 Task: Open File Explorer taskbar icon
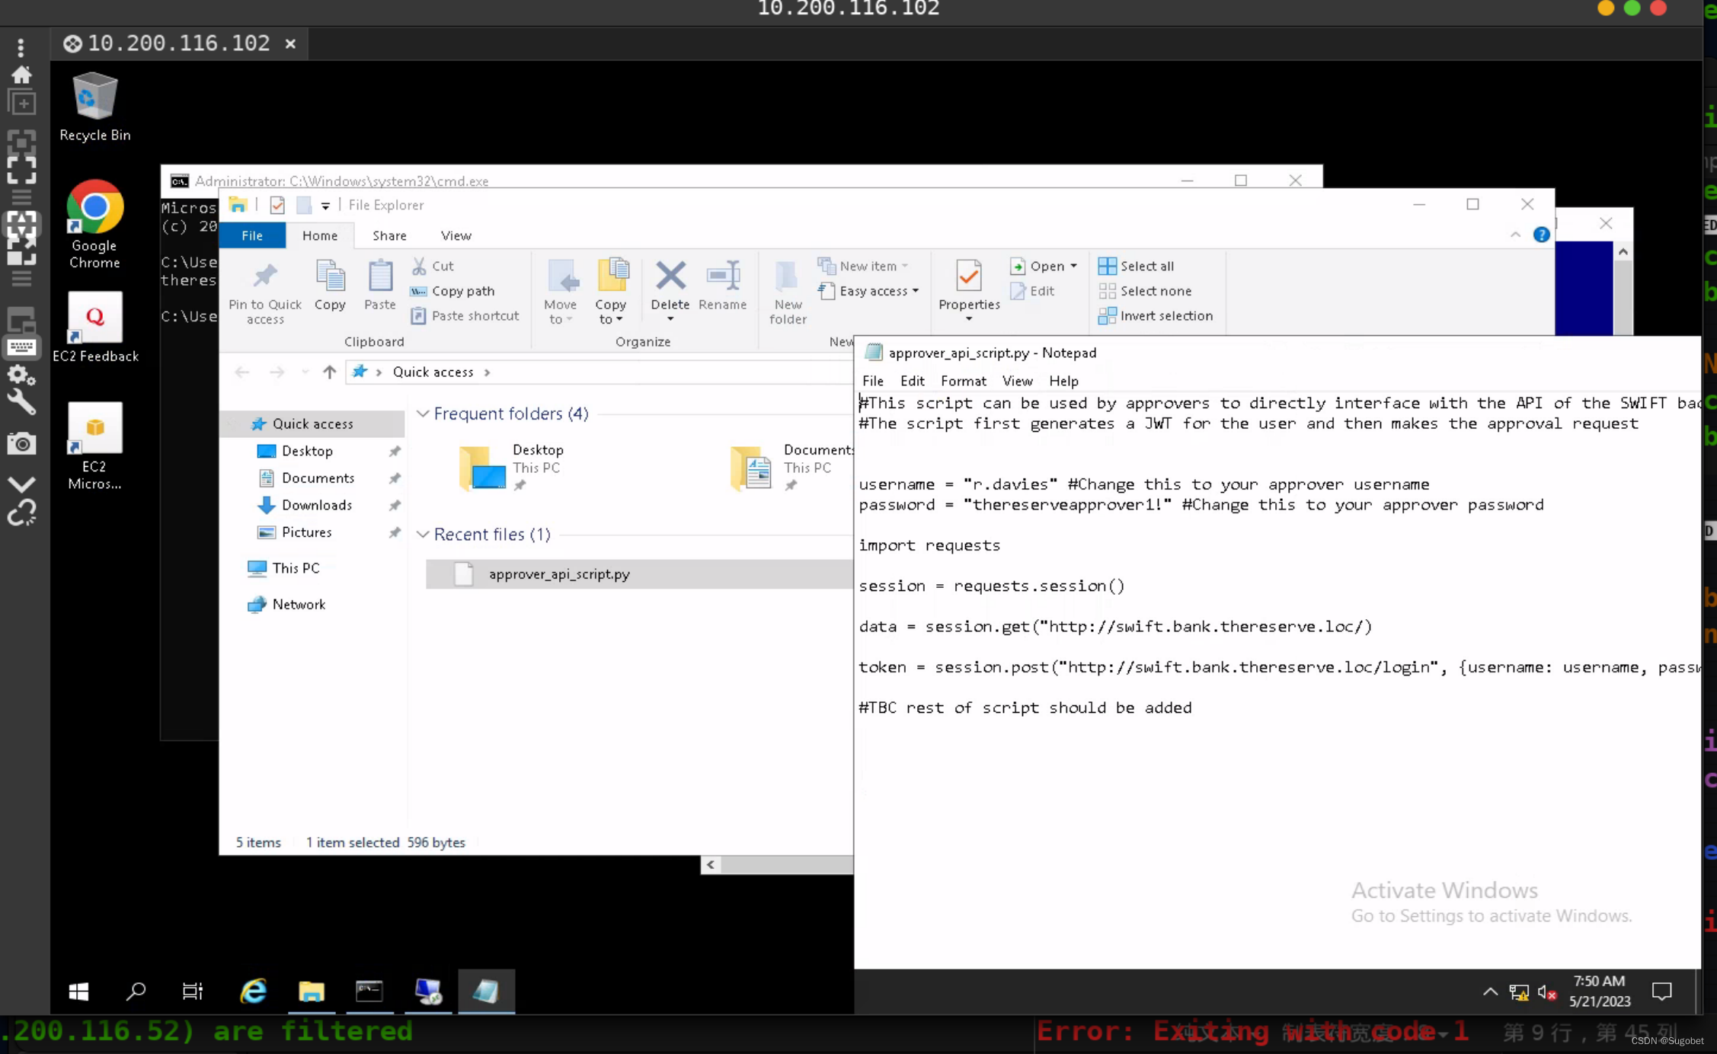(x=311, y=991)
